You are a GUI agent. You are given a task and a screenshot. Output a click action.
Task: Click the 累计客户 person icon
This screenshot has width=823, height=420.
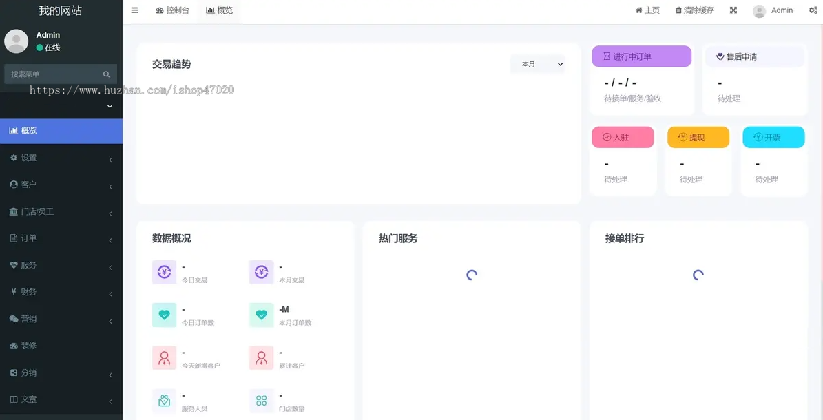(262, 358)
